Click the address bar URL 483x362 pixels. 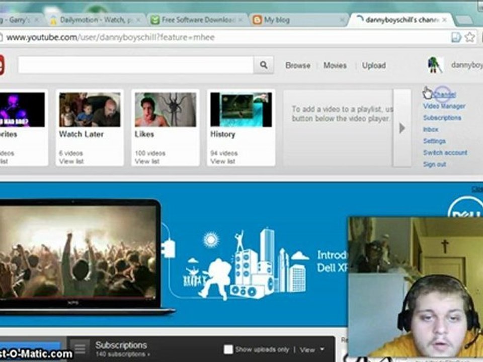point(110,38)
